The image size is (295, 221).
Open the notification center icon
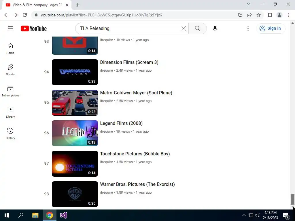coord(286,216)
